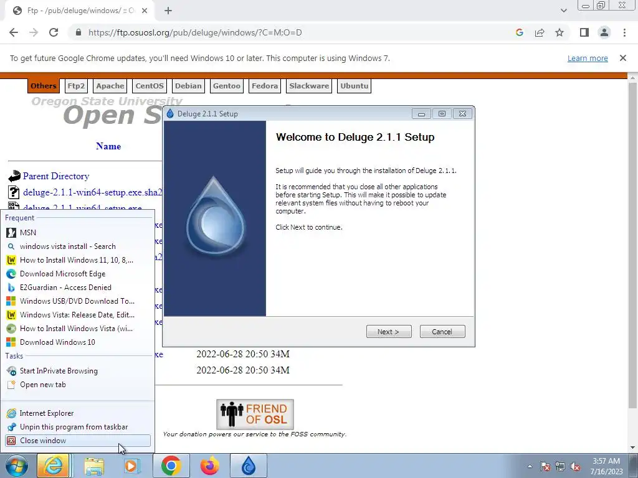Click Internet Explorer taskbar icon

point(53,466)
